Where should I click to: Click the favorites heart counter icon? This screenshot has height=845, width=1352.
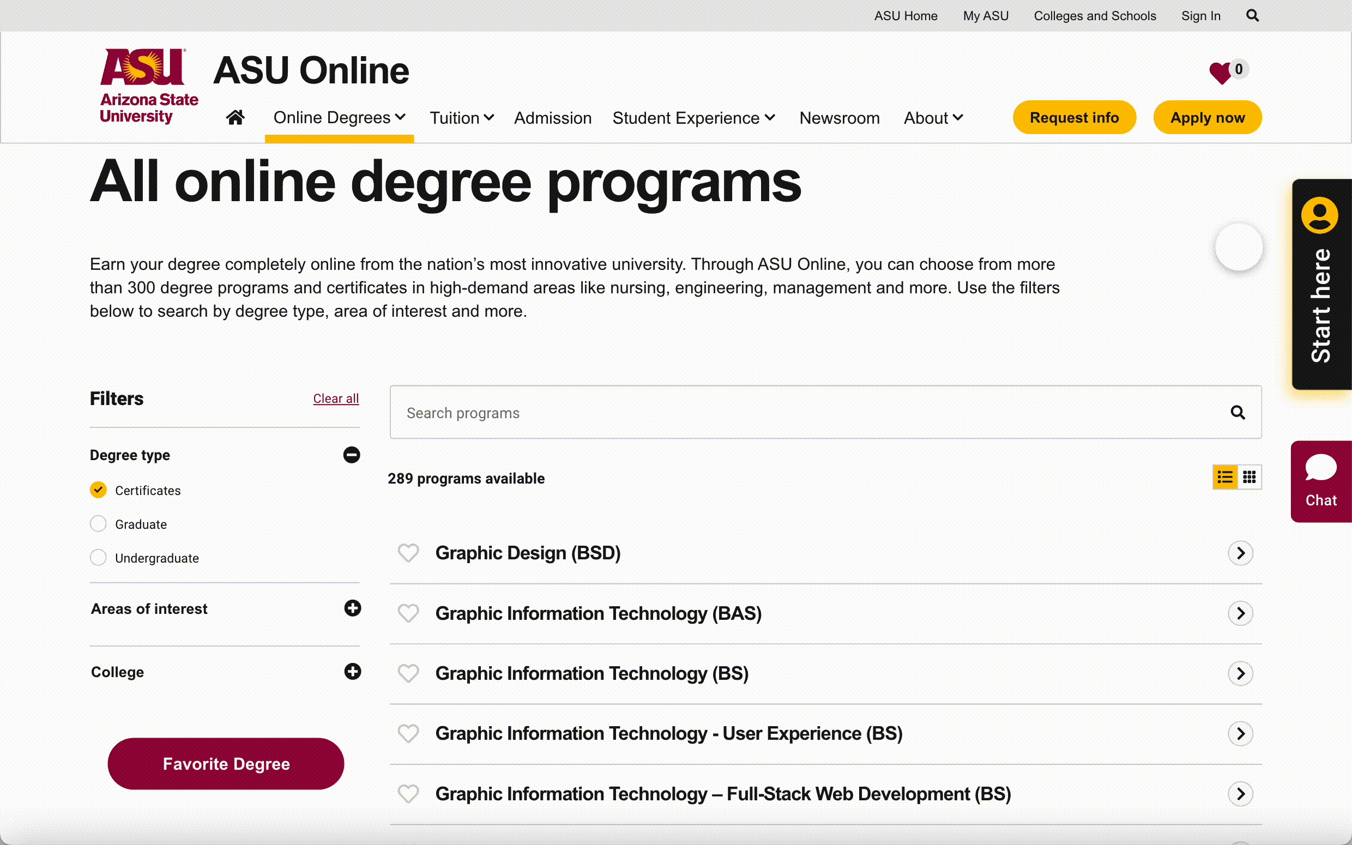pos(1221,73)
